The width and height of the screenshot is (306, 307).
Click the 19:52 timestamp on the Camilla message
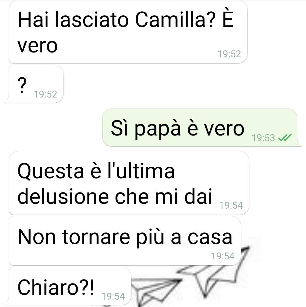[x=229, y=54]
